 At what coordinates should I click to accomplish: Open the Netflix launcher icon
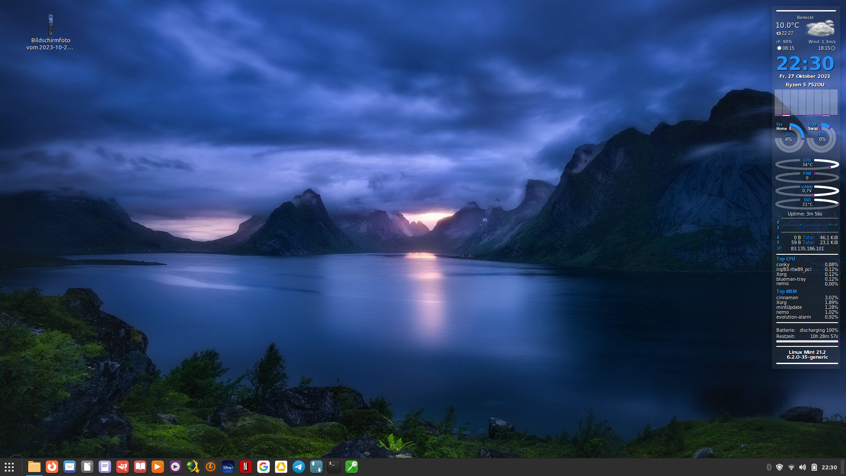246,467
